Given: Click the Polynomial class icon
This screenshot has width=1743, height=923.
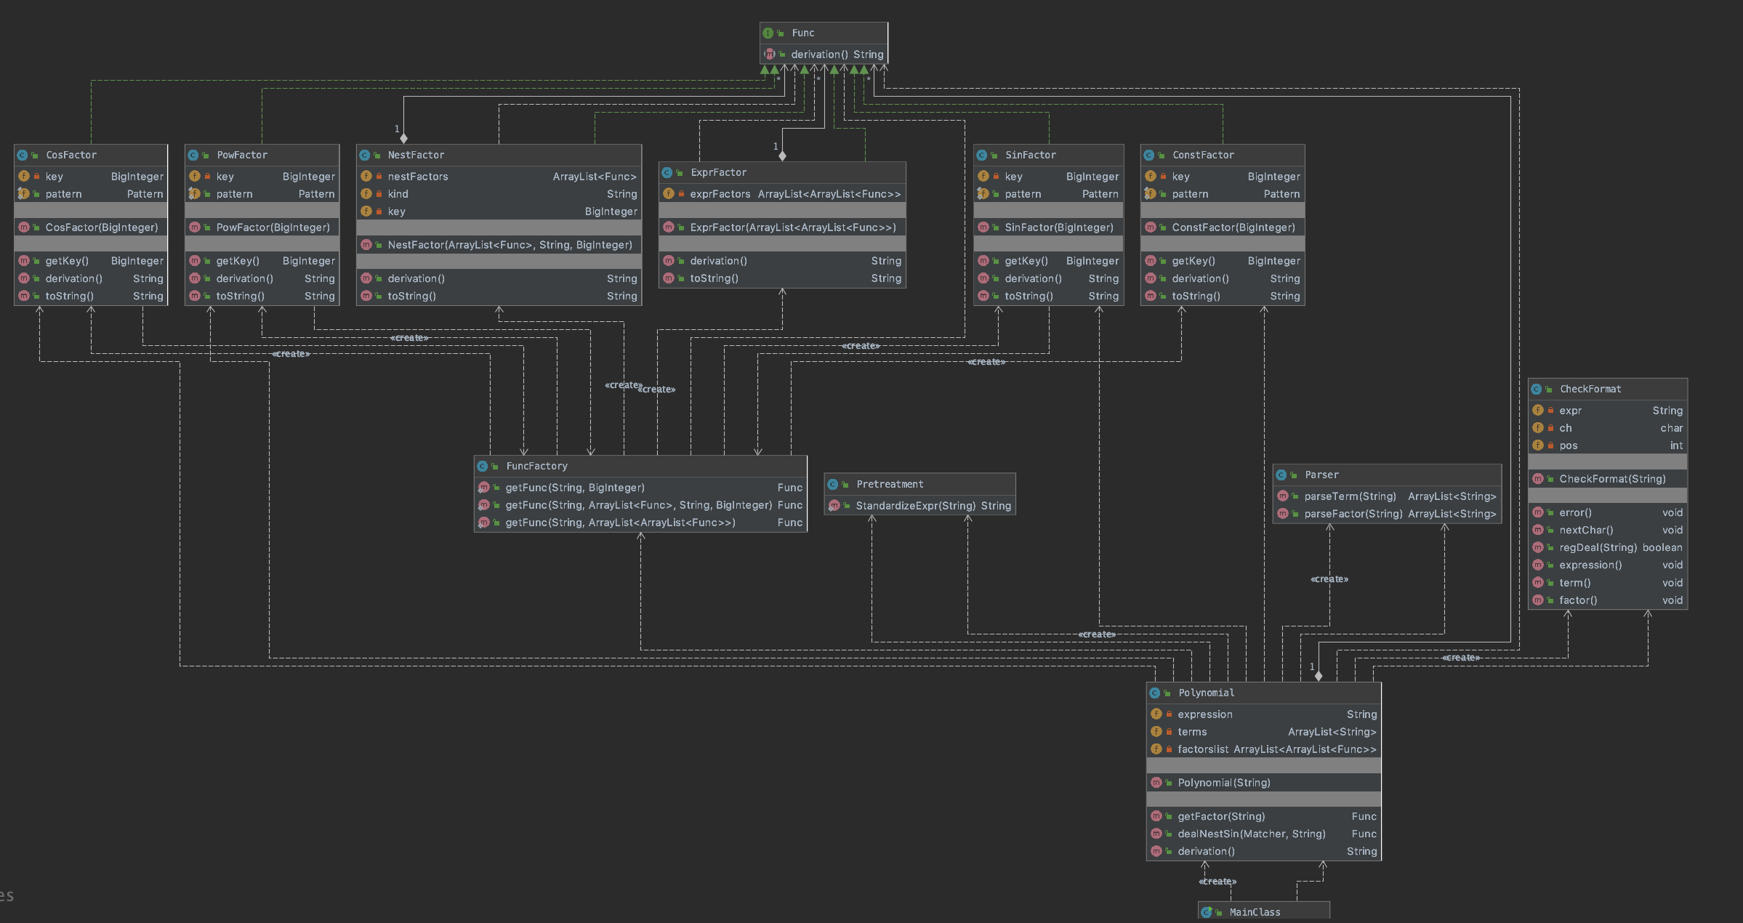Looking at the screenshot, I should pos(1155,693).
